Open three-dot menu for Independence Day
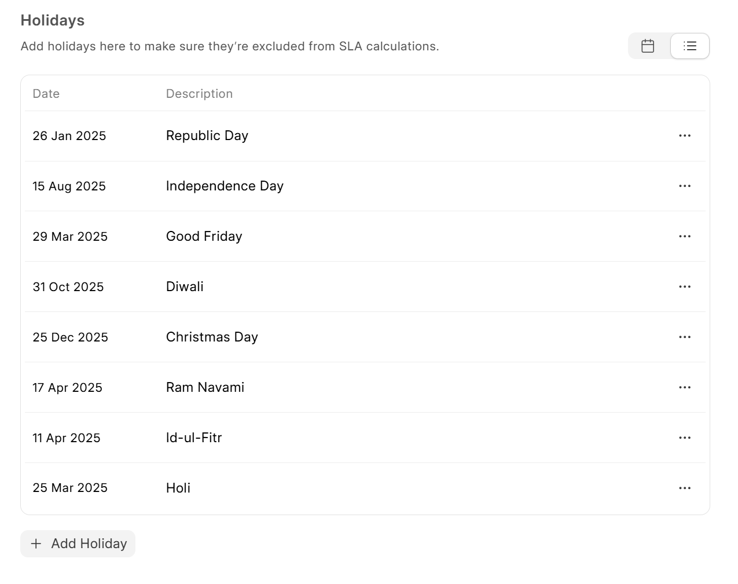The image size is (738, 584). click(x=685, y=186)
